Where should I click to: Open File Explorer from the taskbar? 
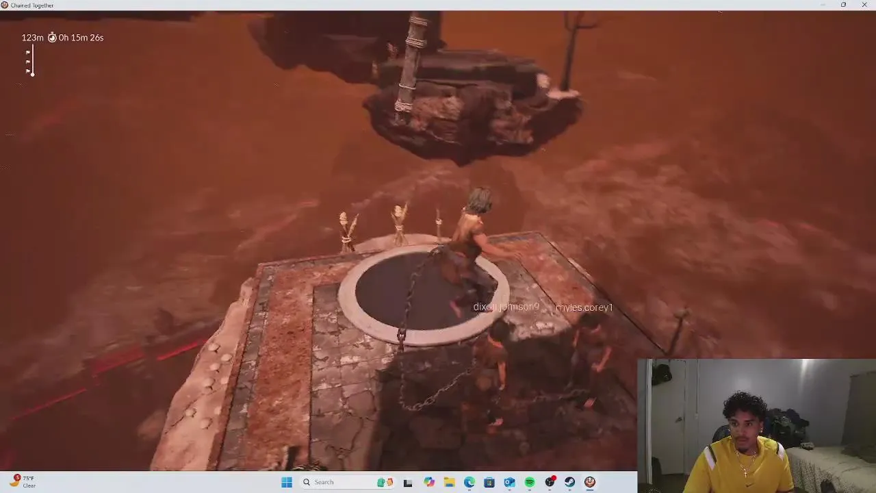click(x=450, y=482)
